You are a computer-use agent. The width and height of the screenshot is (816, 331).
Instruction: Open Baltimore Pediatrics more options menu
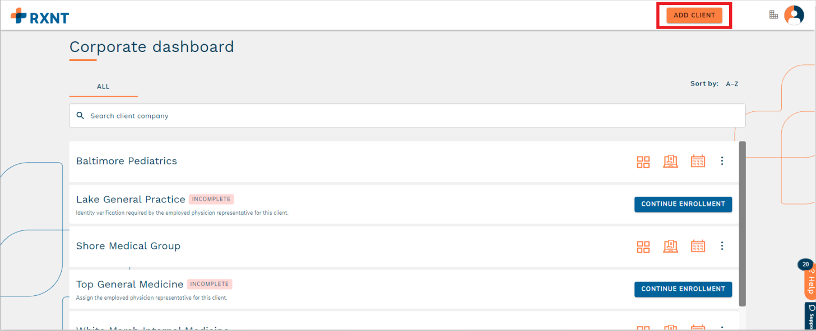click(722, 161)
